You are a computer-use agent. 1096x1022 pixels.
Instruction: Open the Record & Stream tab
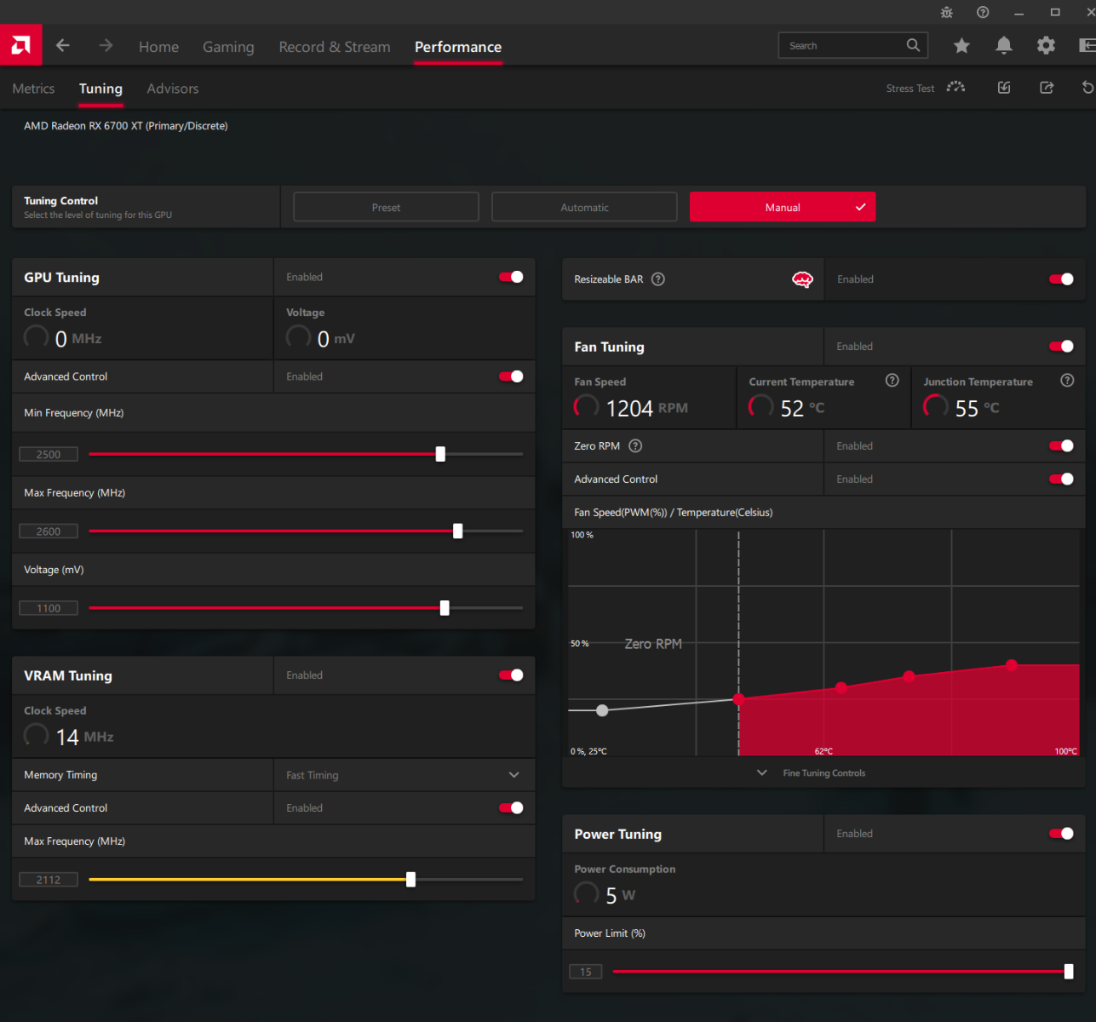point(335,47)
